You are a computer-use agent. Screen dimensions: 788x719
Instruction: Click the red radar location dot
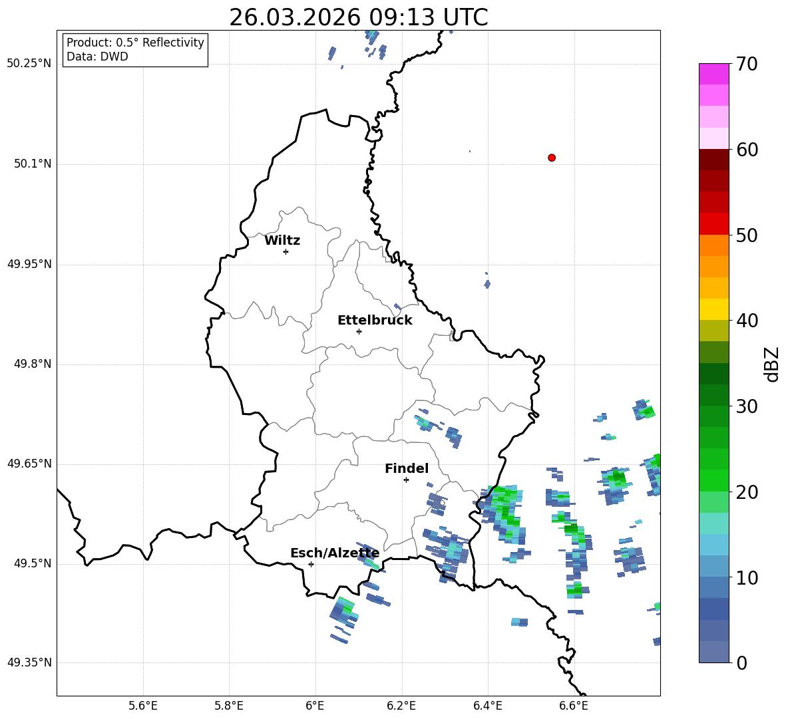point(552,158)
